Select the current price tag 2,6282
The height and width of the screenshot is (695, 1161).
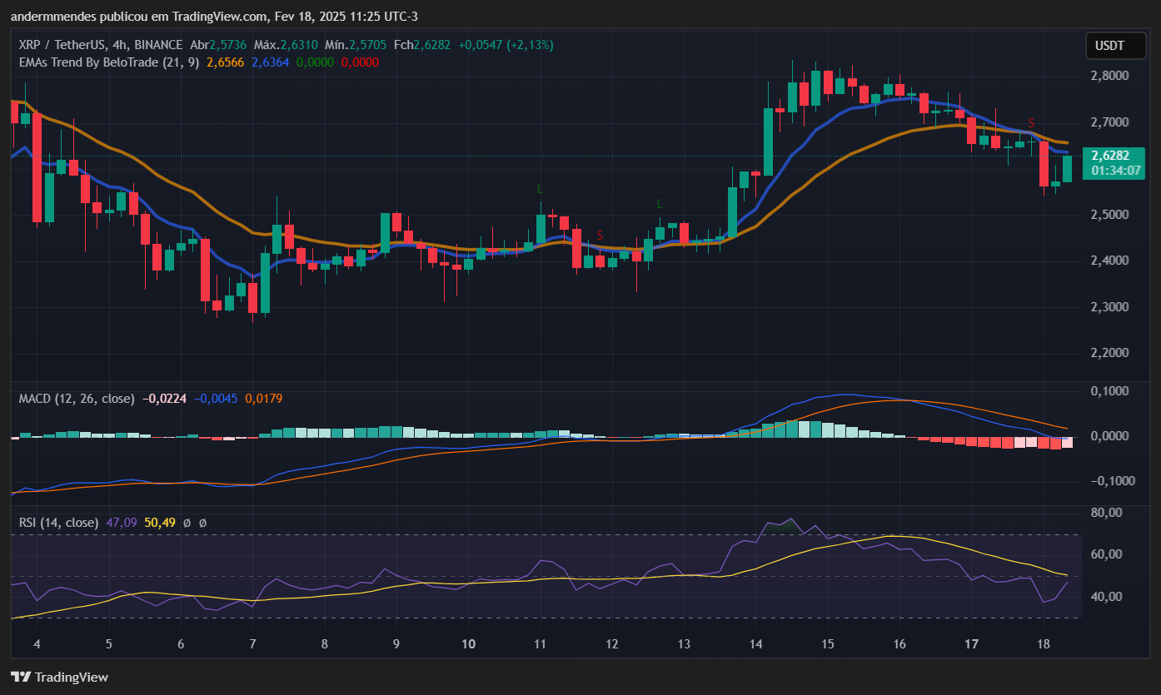[1110, 156]
